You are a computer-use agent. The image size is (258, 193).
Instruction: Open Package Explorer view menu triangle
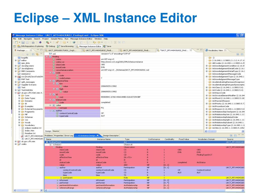pos(41,54)
